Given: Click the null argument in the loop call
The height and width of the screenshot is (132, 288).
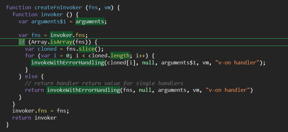Looking at the screenshot, I should tap(148, 62).
